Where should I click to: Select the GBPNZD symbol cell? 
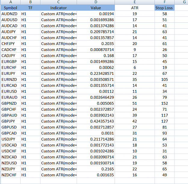pos(11,103)
